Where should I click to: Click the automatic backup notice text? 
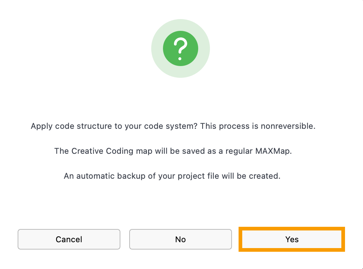[x=172, y=176]
